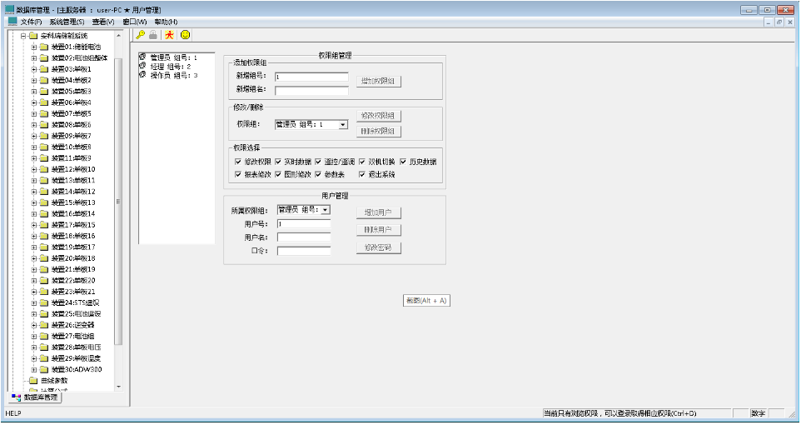Click the tree panel scroll down arrow
Image resolution: width=801 pixels, height=425 pixels.
click(118, 387)
